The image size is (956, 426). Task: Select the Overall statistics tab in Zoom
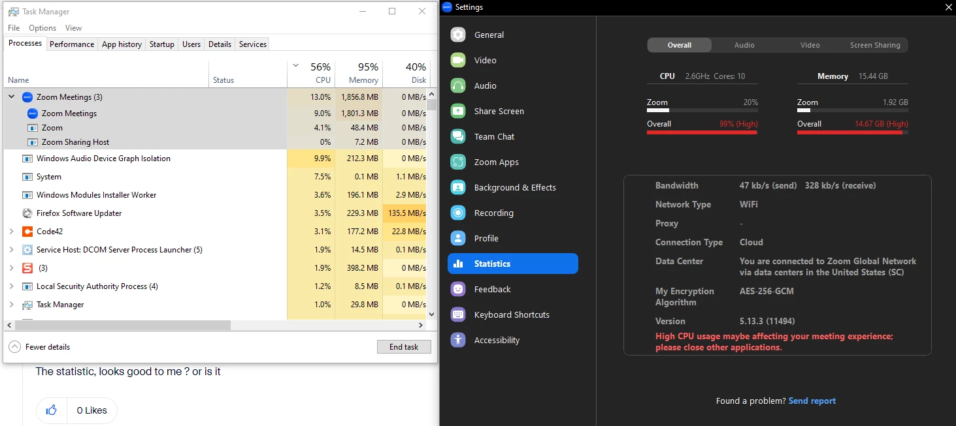(x=680, y=45)
